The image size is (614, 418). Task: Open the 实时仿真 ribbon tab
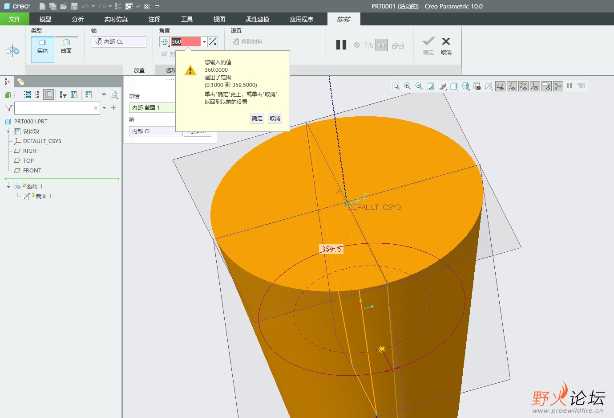tap(116, 19)
